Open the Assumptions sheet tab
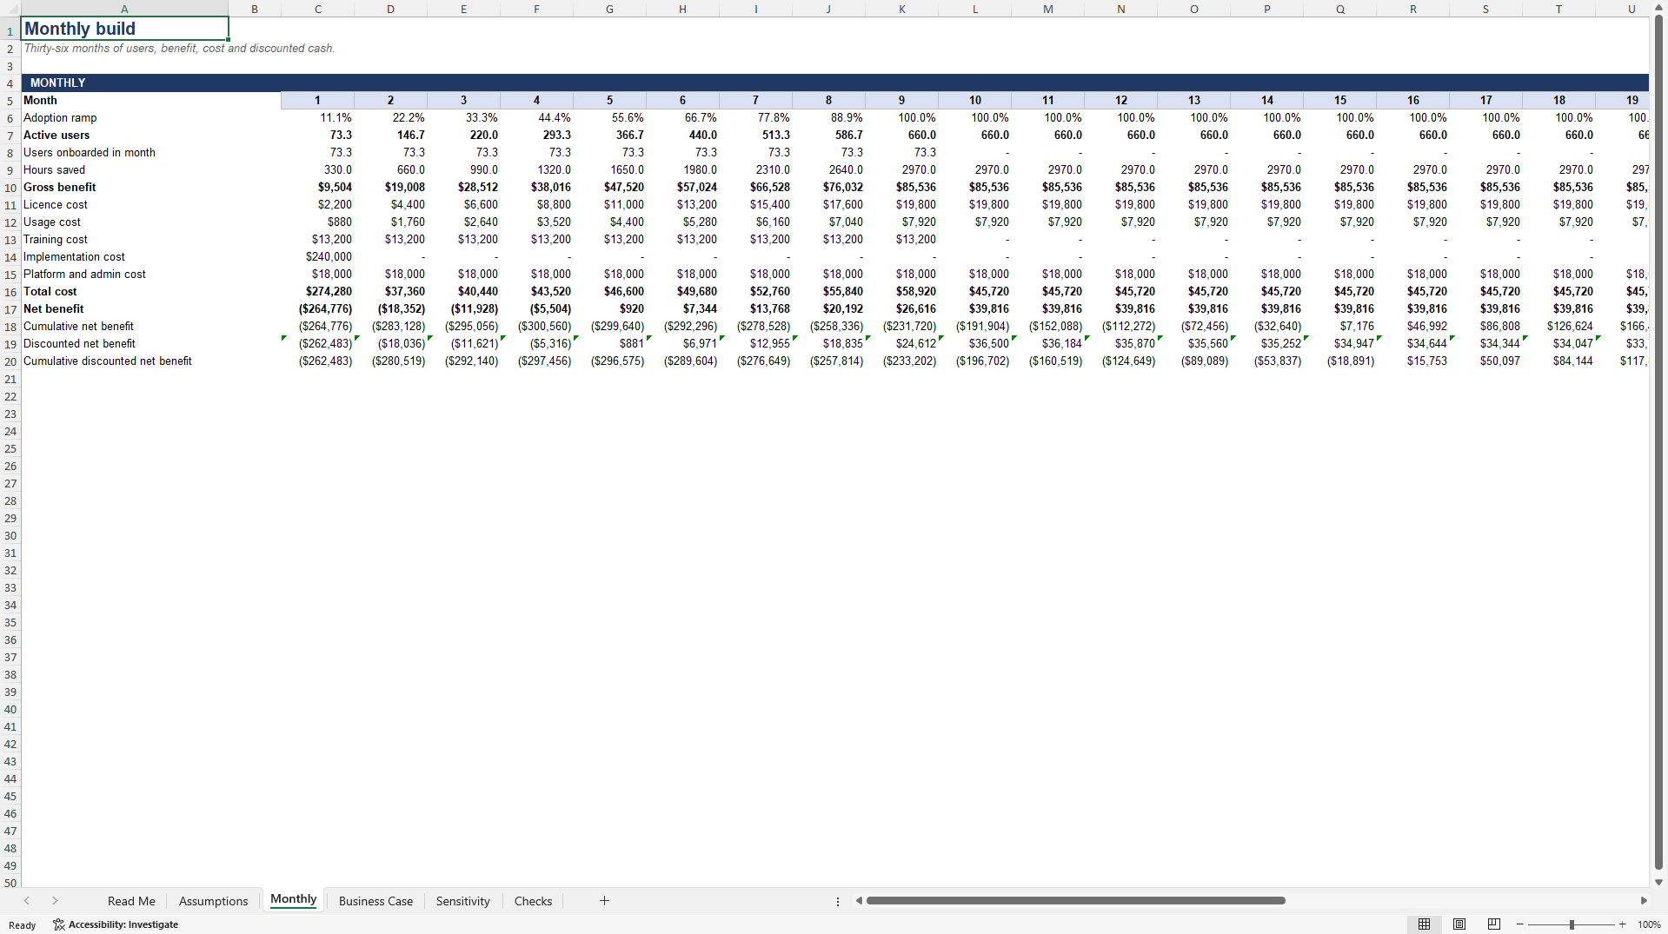This screenshot has width=1668, height=934. coord(213,901)
